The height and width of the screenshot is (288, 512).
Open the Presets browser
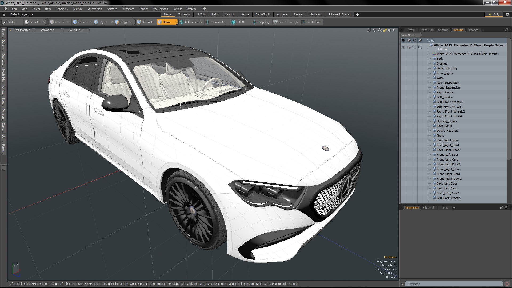34,22
